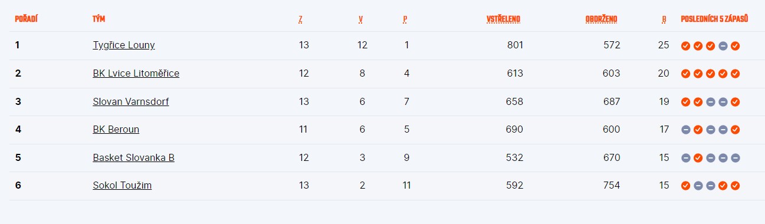765x224 pixels.
Task: Click the Vstřeleno column header
Action: (x=503, y=19)
